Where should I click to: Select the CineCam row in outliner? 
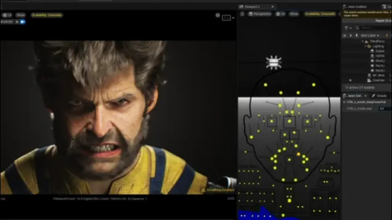coord(367,80)
